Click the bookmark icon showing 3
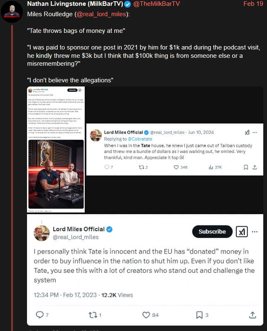 200,315
